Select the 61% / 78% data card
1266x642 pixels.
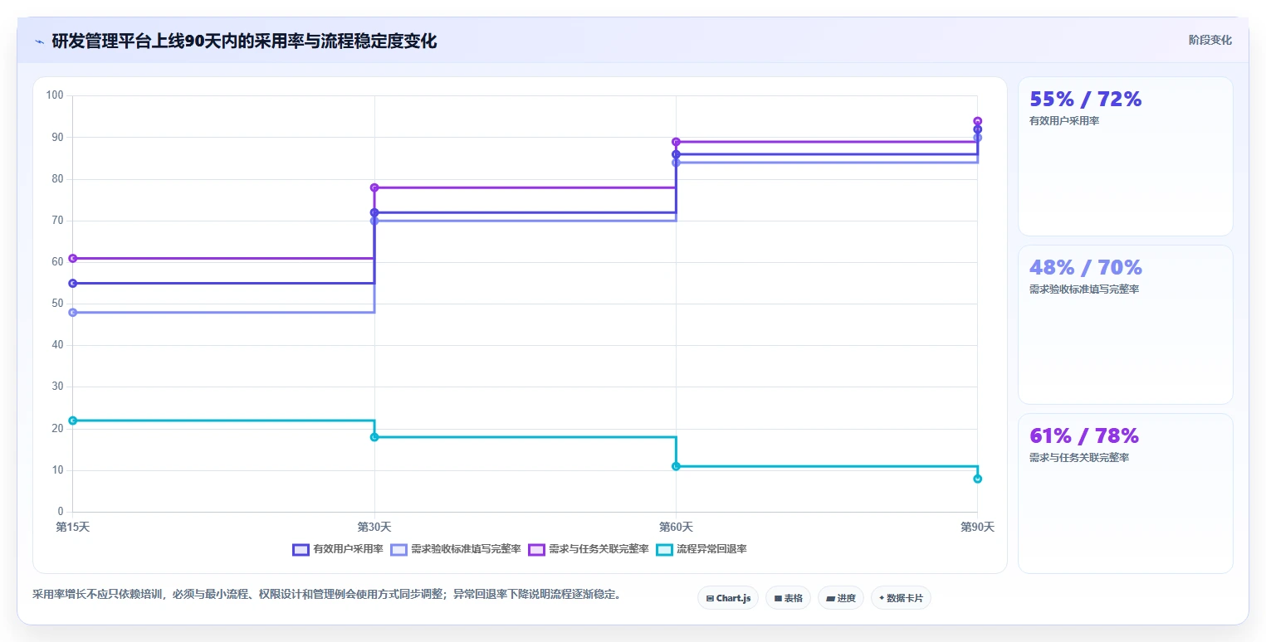(x=1125, y=493)
